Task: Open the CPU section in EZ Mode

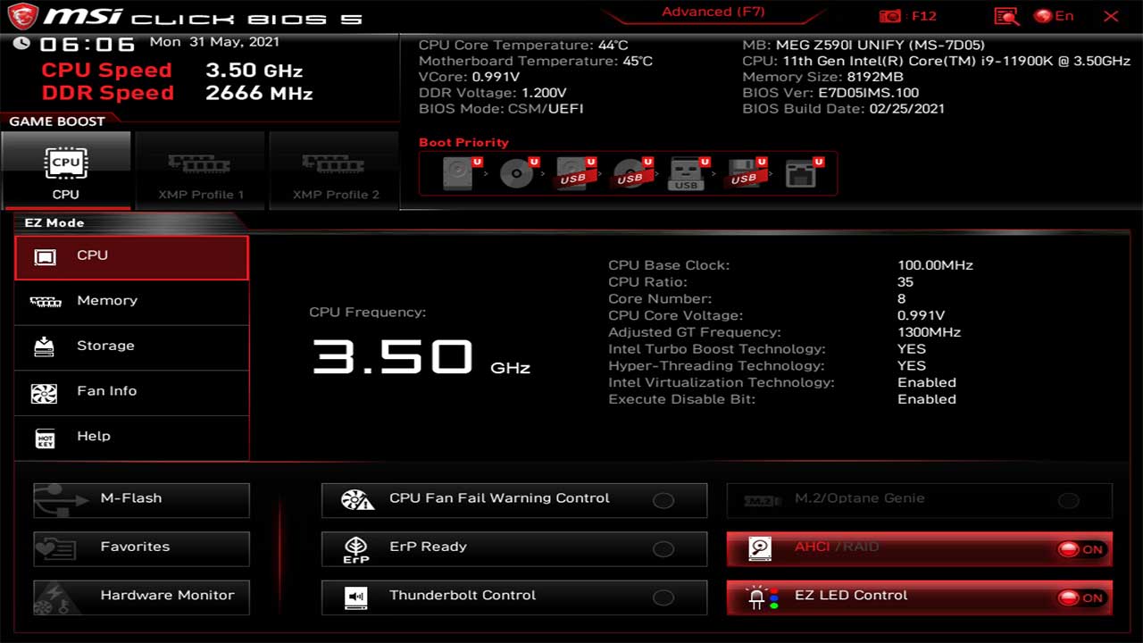Action: pyautogui.click(x=131, y=257)
